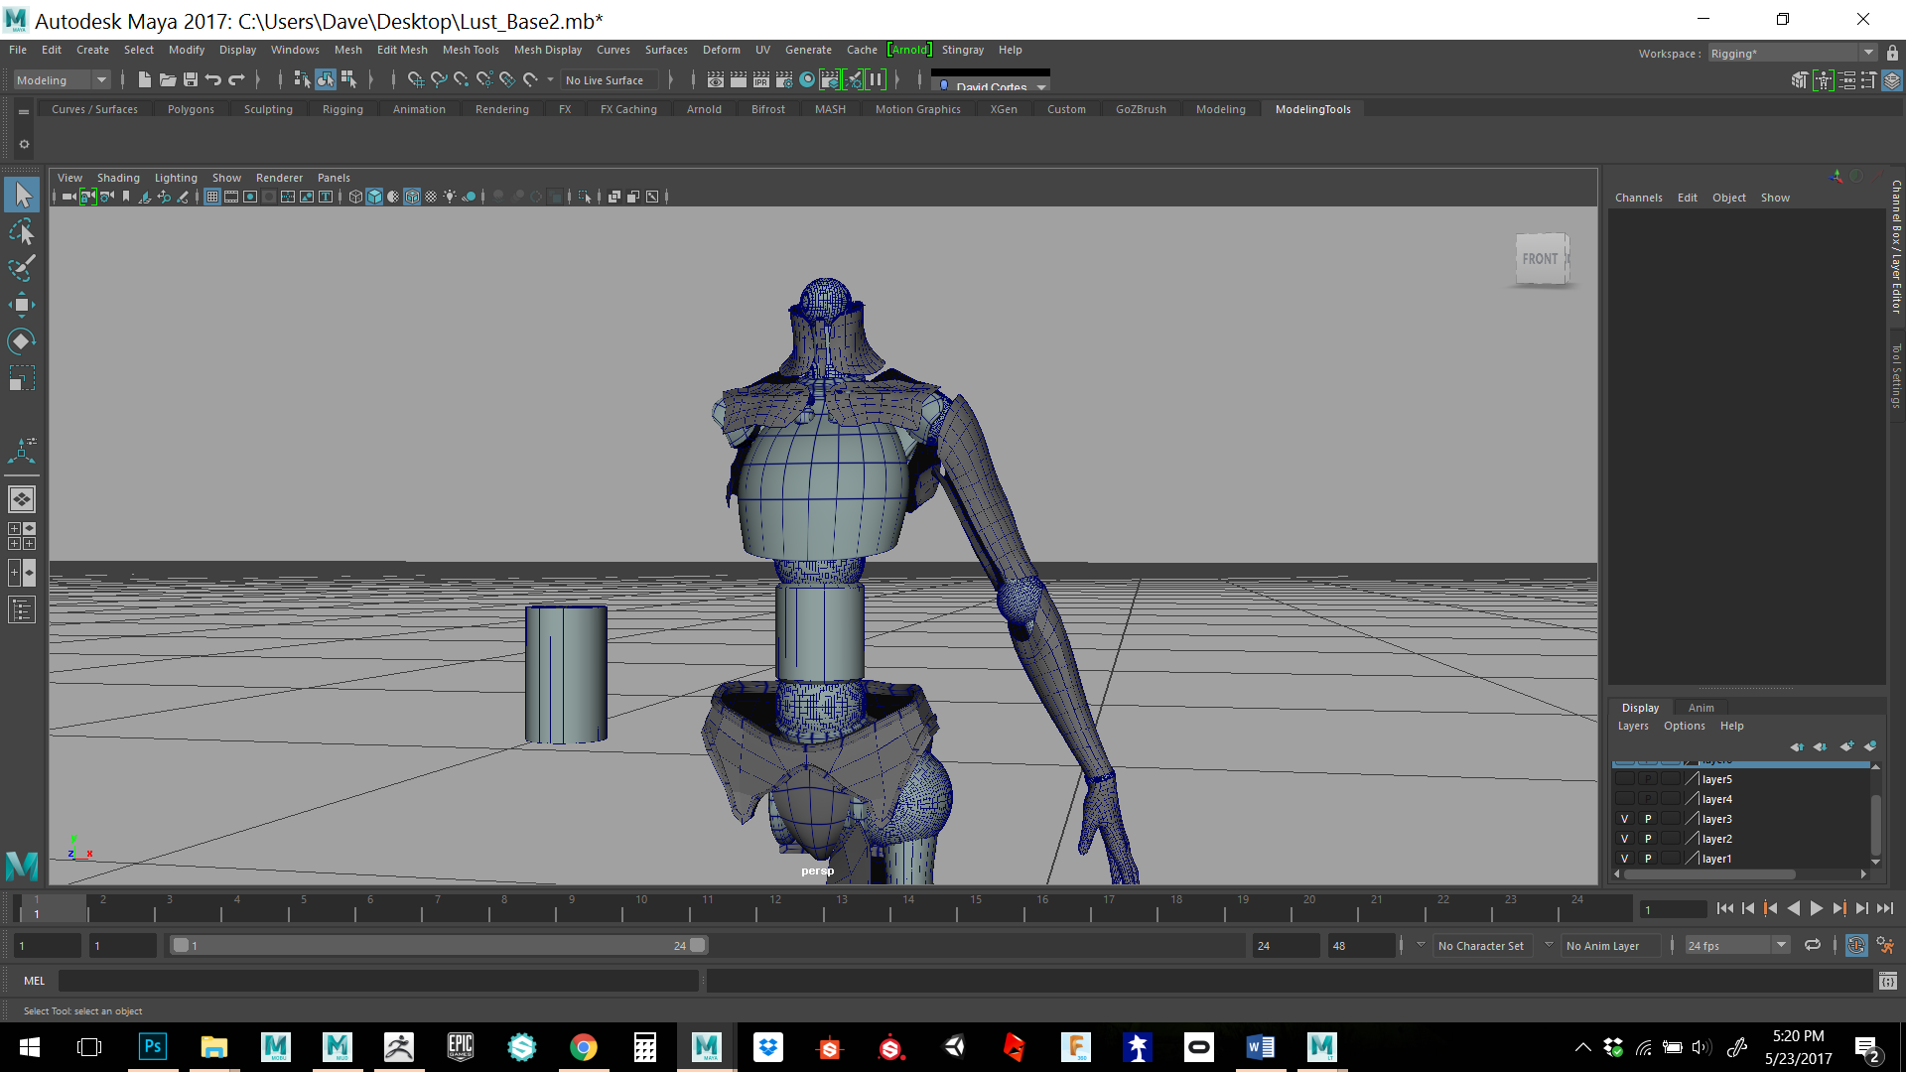Activate the Paint Selection tool
The width and height of the screenshot is (1906, 1072).
[x=22, y=268]
